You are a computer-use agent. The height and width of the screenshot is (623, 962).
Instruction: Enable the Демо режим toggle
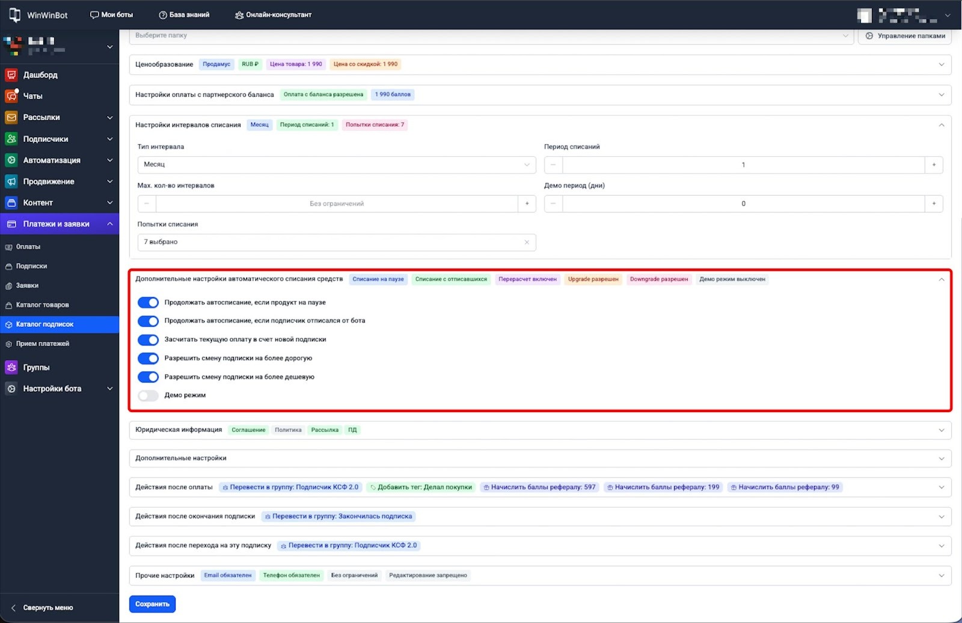pyautogui.click(x=148, y=395)
